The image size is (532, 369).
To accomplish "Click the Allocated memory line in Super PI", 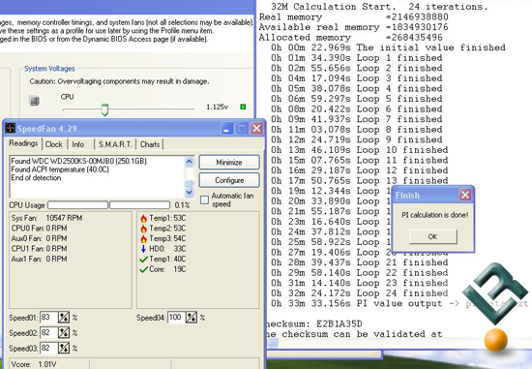I will 351,38.
